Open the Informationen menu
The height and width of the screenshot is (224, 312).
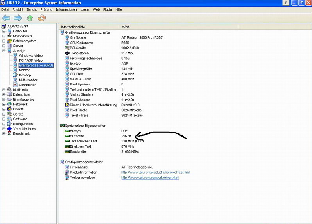pyautogui.click(x=66, y=9)
